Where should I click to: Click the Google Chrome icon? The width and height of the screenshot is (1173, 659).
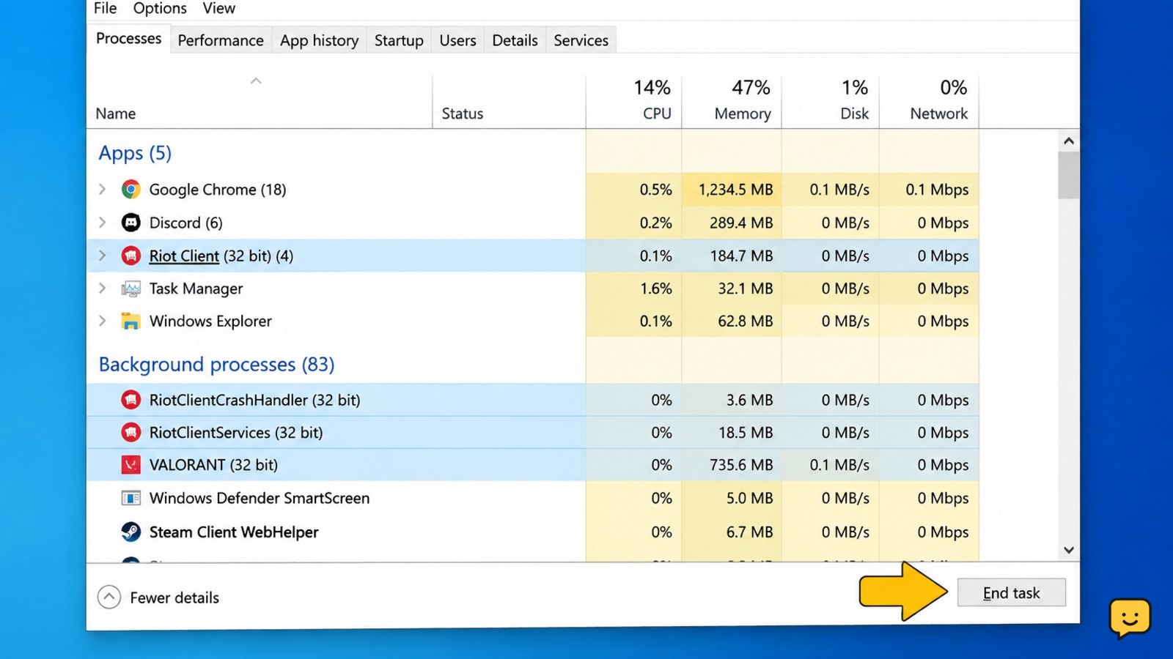coord(131,190)
